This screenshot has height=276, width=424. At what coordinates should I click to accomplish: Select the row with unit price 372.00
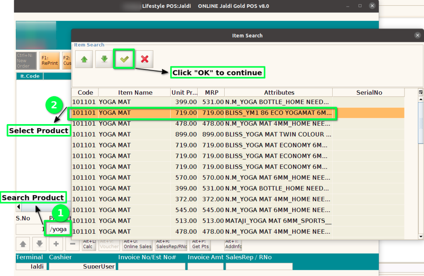[x=238, y=199]
